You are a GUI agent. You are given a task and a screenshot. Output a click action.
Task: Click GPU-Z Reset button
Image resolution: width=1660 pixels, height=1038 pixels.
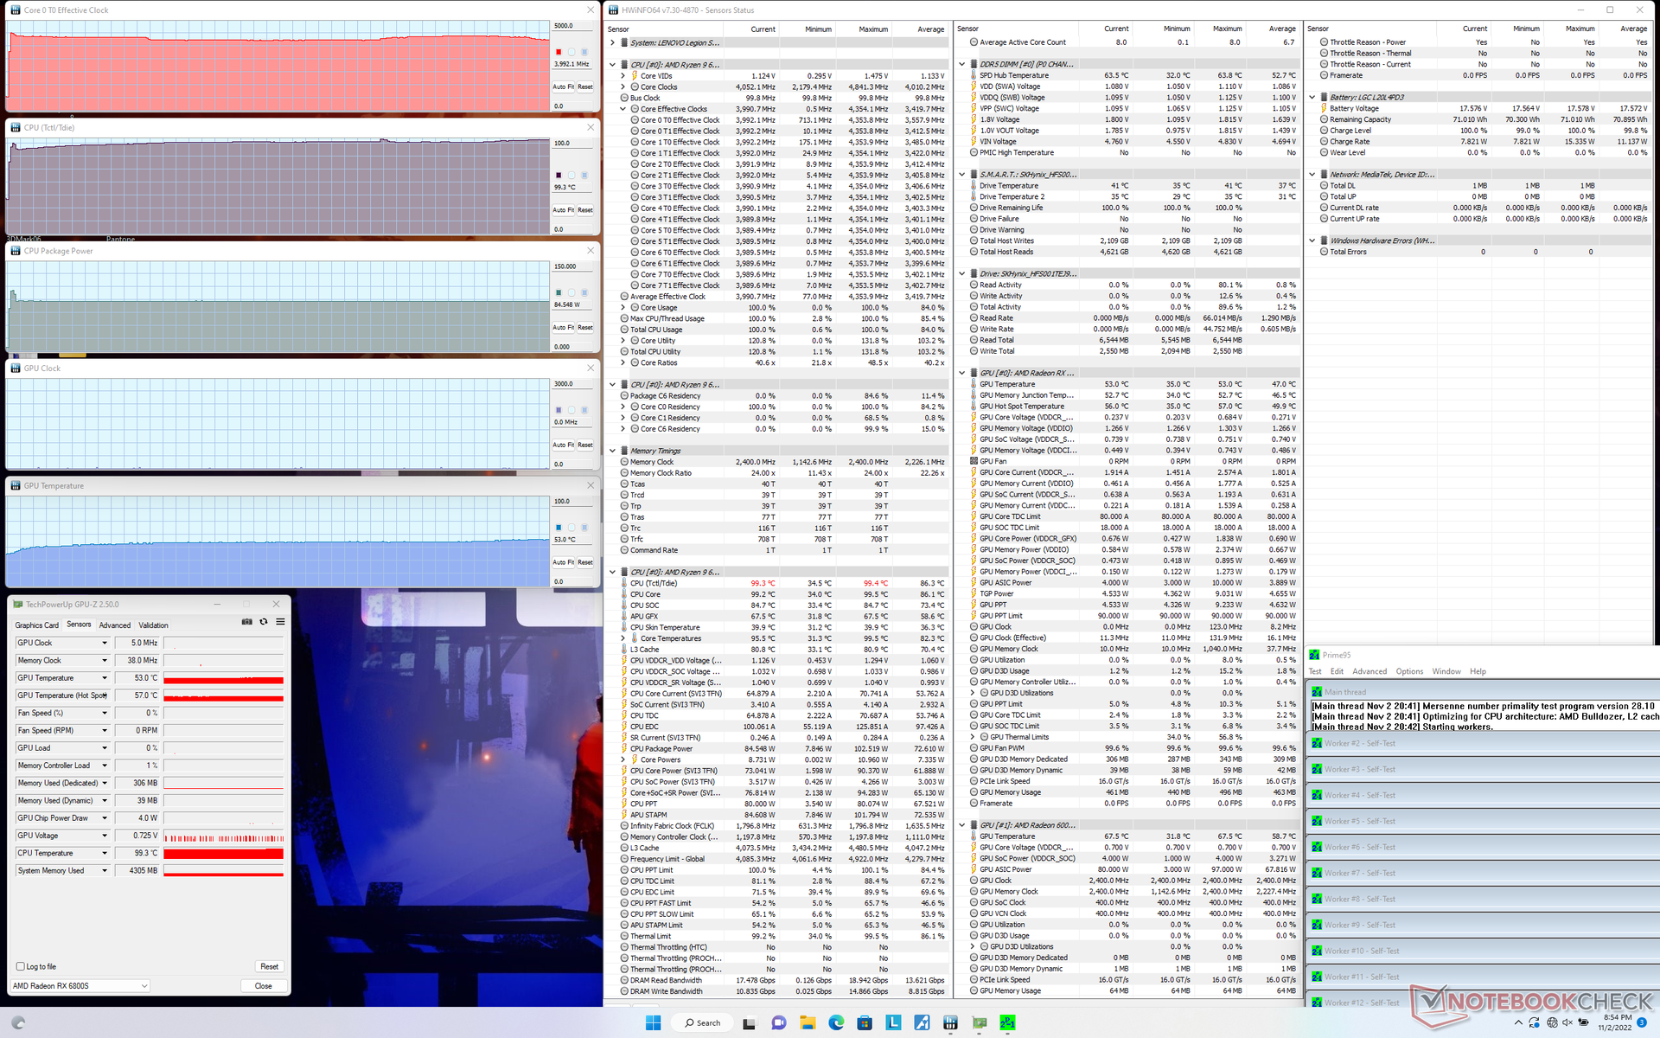(x=269, y=966)
